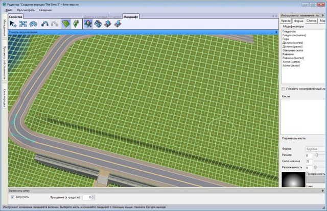
Task: Toggle the green grid display icon
Action: click(x=65, y=23)
